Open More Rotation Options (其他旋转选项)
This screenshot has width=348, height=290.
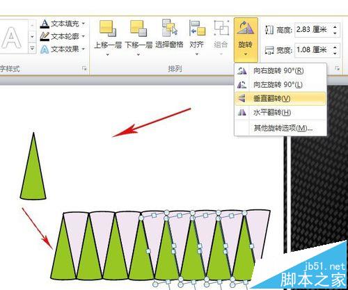point(280,128)
